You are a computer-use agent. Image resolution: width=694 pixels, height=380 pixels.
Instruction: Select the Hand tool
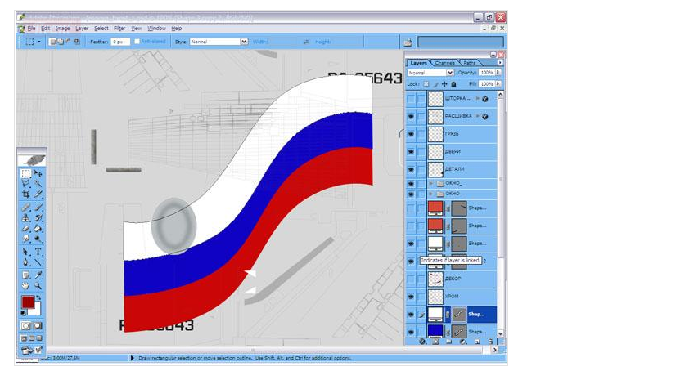click(26, 286)
